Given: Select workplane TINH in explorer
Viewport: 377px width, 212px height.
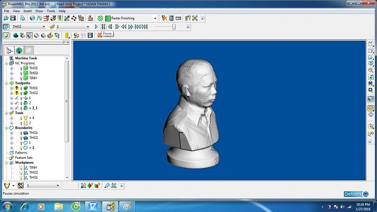Looking at the screenshot, I should click(x=33, y=167).
